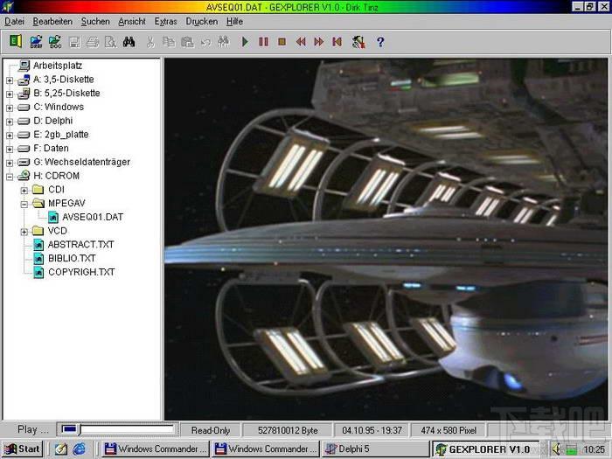Collapse the H: CDROM drive node
This screenshot has height=459, width=612.
pyautogui.click(x=10, y=176)
